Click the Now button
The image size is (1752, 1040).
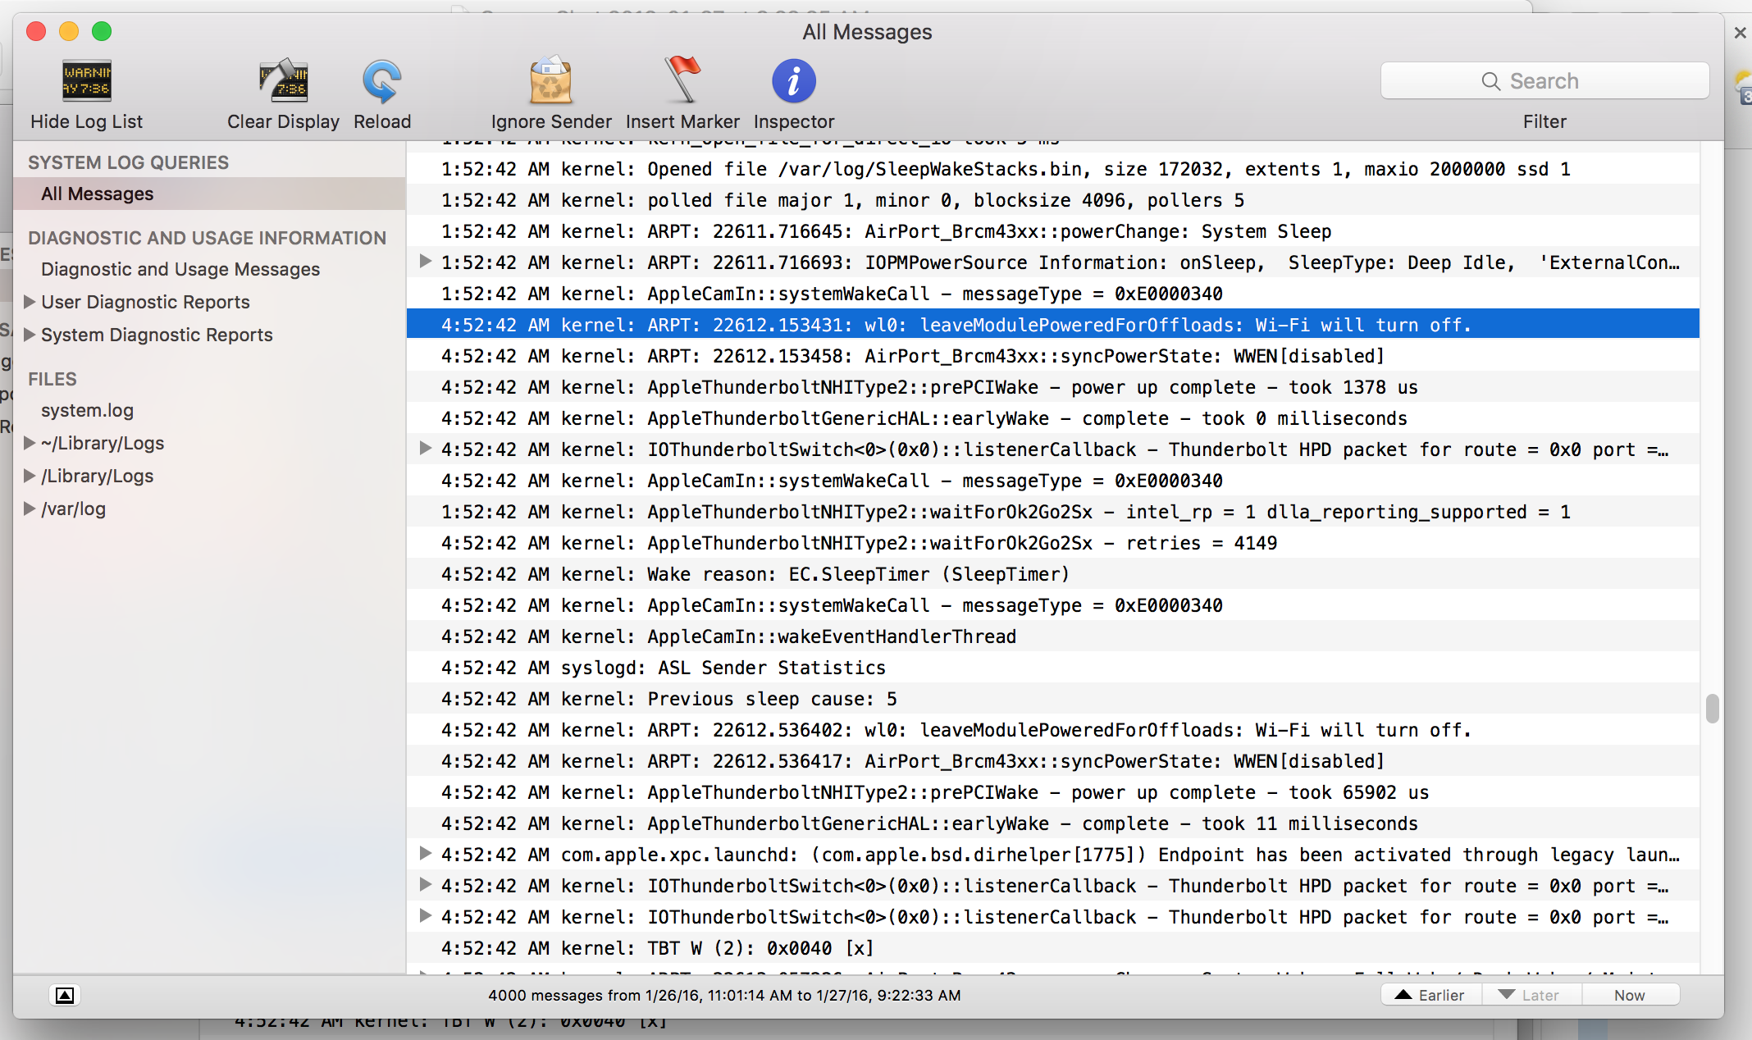(1629, 995)
